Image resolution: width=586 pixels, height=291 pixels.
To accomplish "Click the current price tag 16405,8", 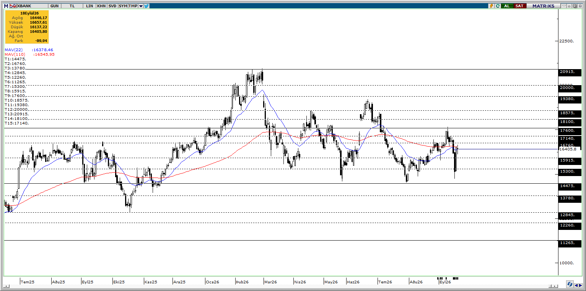I will (x=570, y=149).
